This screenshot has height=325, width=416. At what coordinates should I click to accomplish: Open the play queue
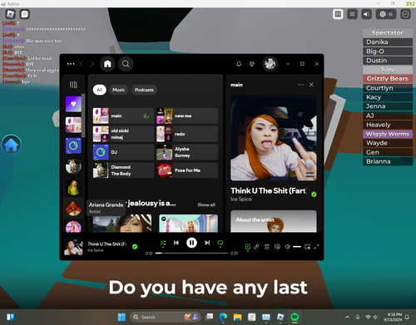click(x=267, y=247)
